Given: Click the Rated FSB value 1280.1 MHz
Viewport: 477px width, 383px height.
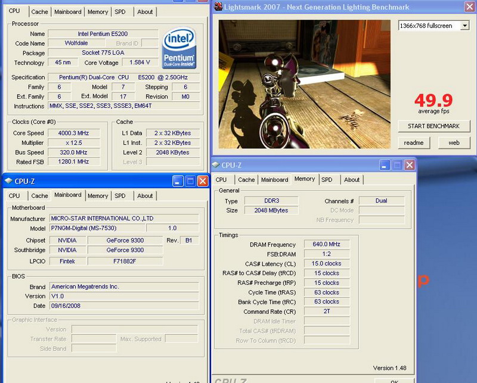Looking at the screenshot, I should pyautogui.click(x=74, y=161).
